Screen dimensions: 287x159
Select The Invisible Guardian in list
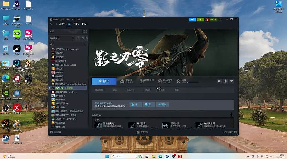click(71, 84)
